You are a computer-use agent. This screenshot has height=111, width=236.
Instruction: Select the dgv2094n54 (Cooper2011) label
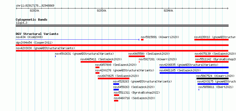[x=34, y=43]
